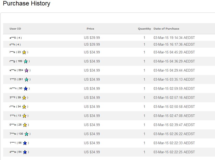Click the date 03-Mar-15 02:39:47 AEDST
The height and width of the screenshot is (160, 215).
coord(174,125)
